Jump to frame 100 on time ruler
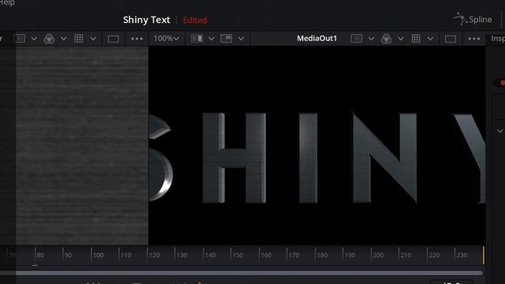 [98, 255]
